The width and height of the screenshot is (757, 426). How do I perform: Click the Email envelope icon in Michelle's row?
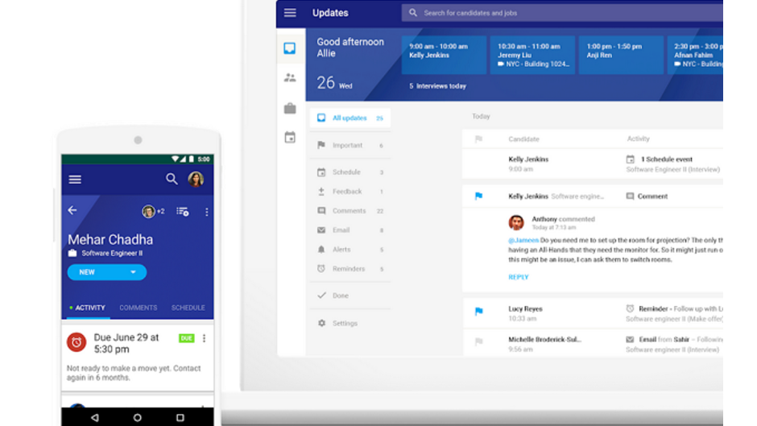pyautogui.click(x=630, y=340)
